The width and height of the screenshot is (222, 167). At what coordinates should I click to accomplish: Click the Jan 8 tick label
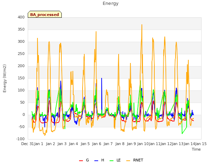120,144
